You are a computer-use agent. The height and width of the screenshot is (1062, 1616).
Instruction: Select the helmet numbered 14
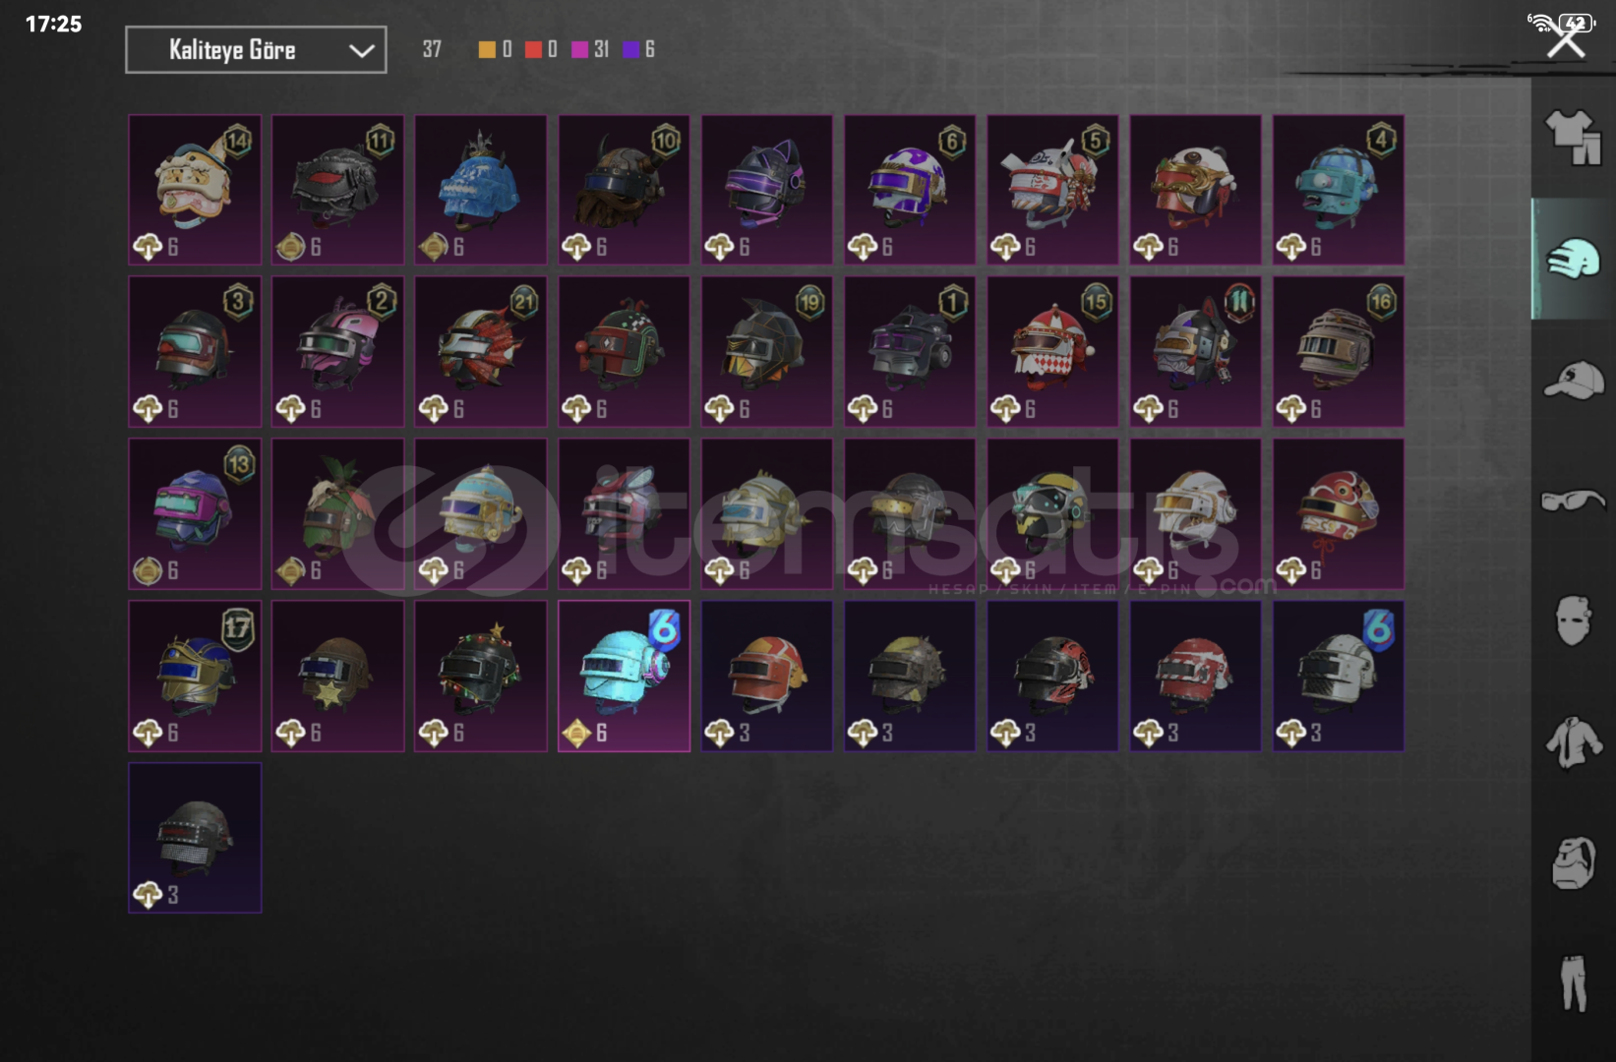(195, 190)
